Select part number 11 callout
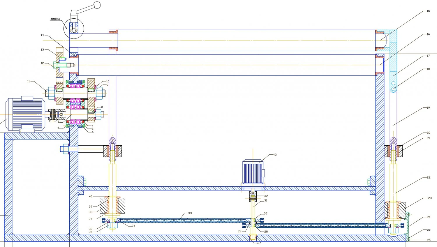This screenshot has width=437, height=247. [x=29, y=81]
